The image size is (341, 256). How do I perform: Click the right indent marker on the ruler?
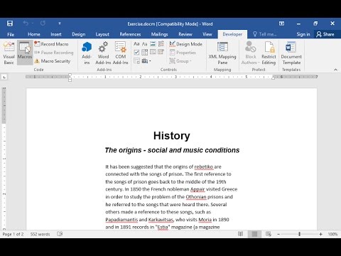pyautogui.click(x=274, y=78)
